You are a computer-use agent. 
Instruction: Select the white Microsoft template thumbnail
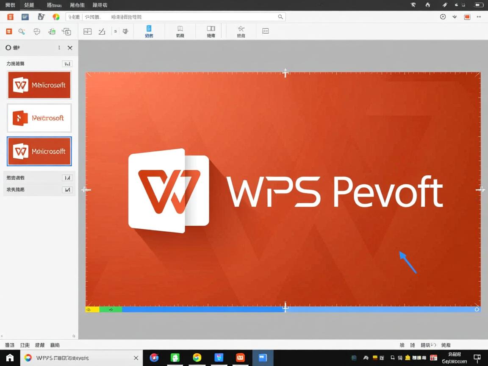pos(39,118)
